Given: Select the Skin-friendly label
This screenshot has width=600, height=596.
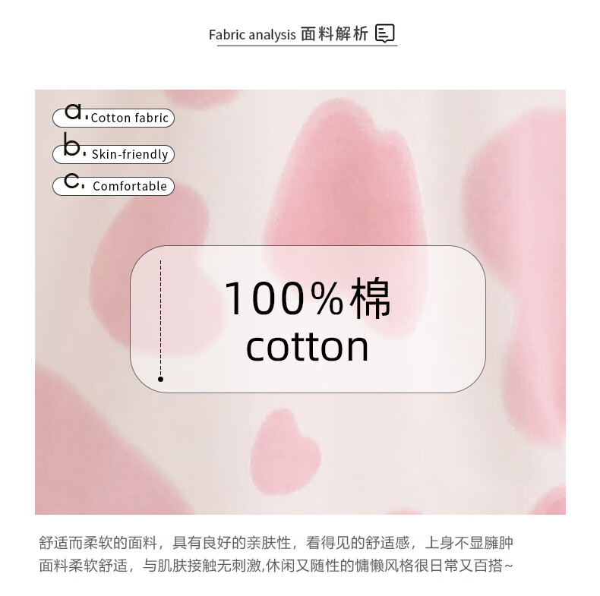Looking at the screenshot, I should coord(130,154).
